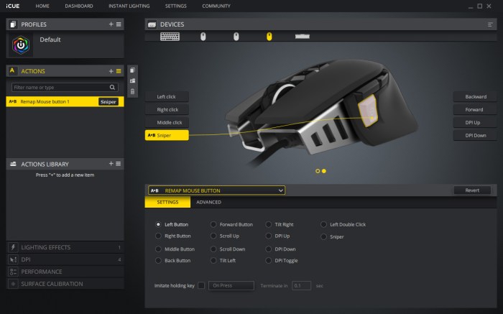
Task: Click the Profiles panel header icon
Action: (x=13, y=24)
